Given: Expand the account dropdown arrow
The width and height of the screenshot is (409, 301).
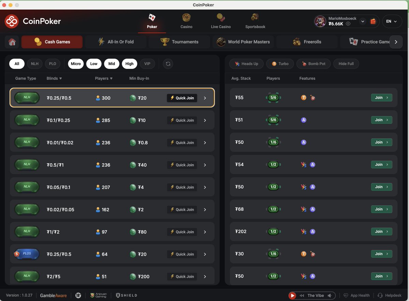Looking at the screenshot, I should pyautogui.click(x=363, y=21).
